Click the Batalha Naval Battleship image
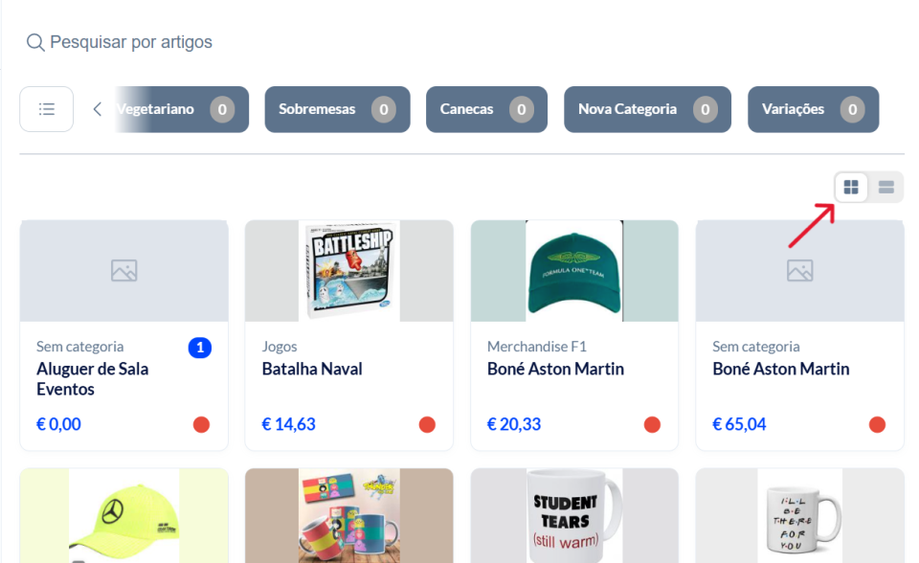 [348, 271]
